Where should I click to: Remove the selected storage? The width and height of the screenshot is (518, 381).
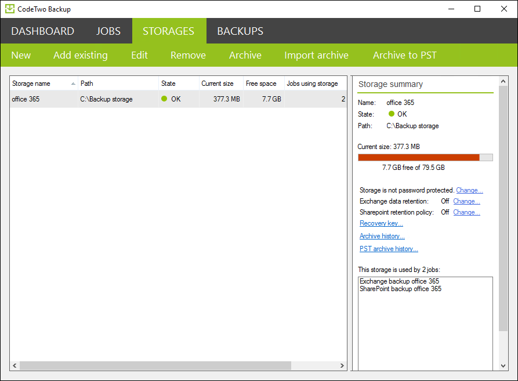[188, 55]
